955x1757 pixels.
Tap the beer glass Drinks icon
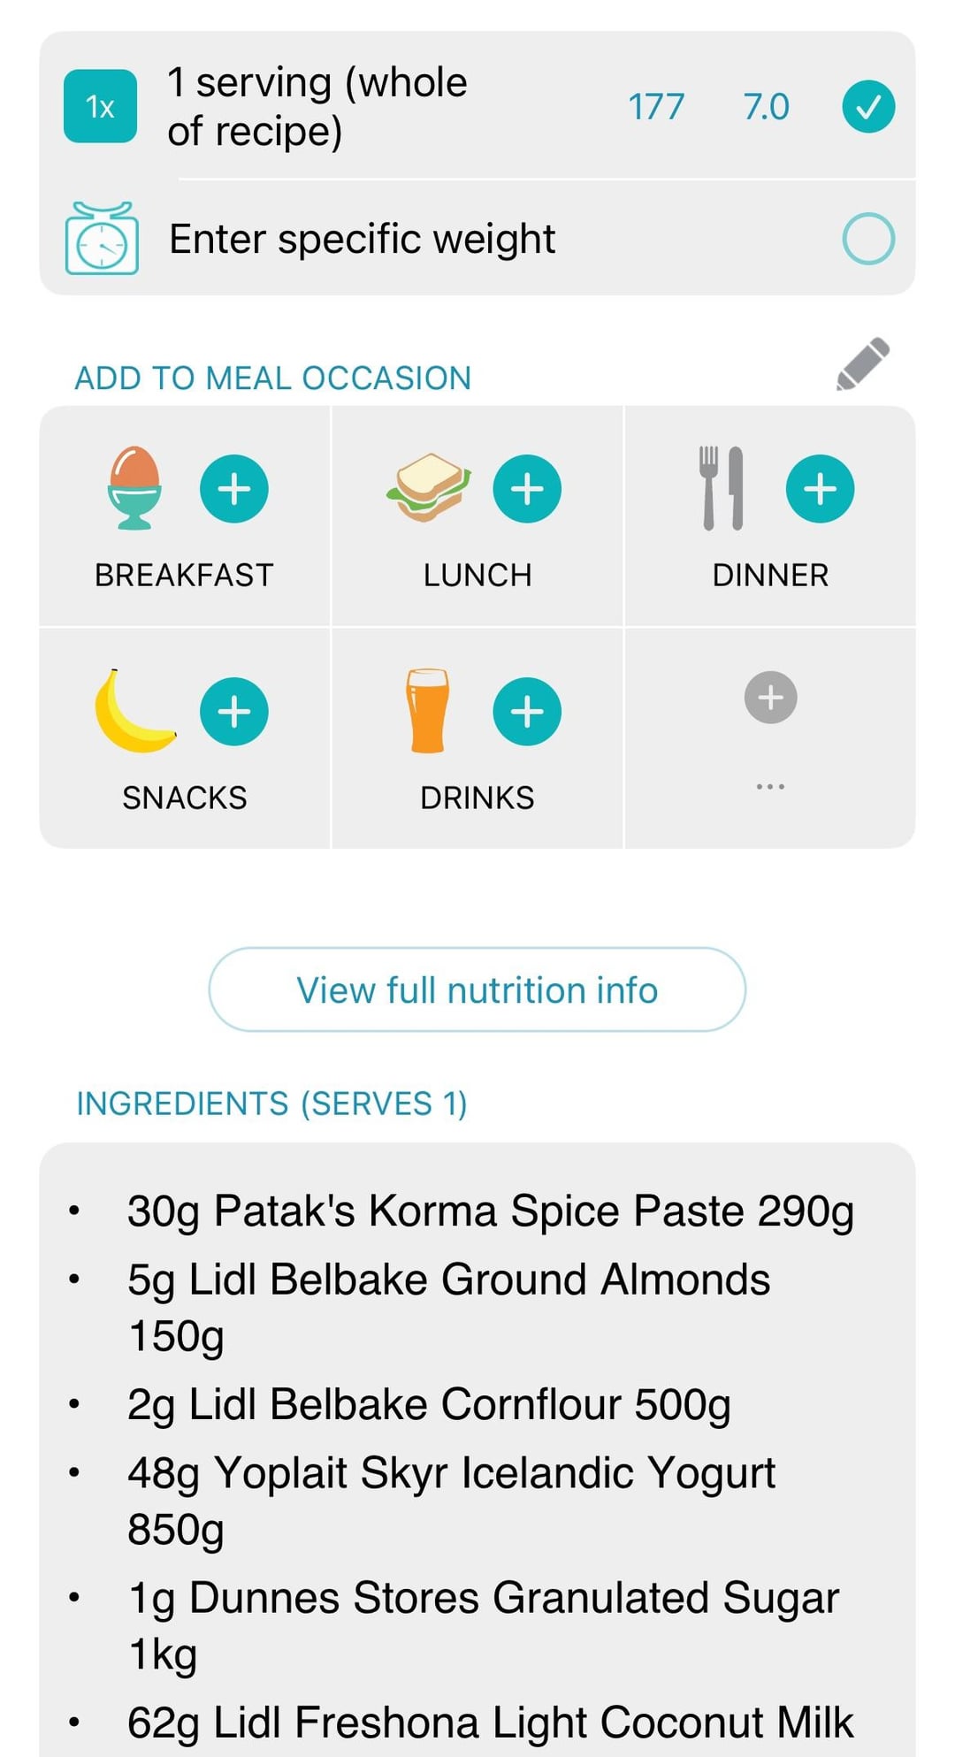click(428, 711)
